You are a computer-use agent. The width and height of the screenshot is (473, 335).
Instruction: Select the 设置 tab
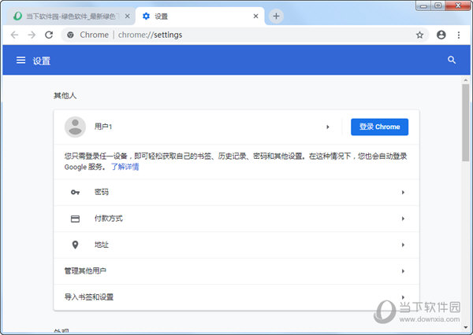click(x=200, y=16)
